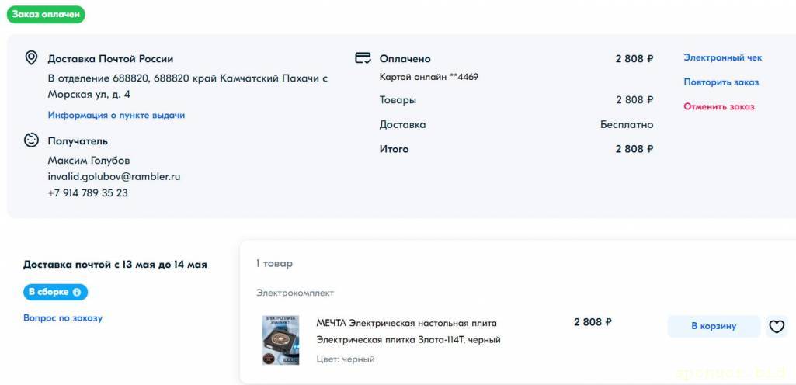Open the Вопрос по заказу link
The image size is (796, 385).
point(63,317)
